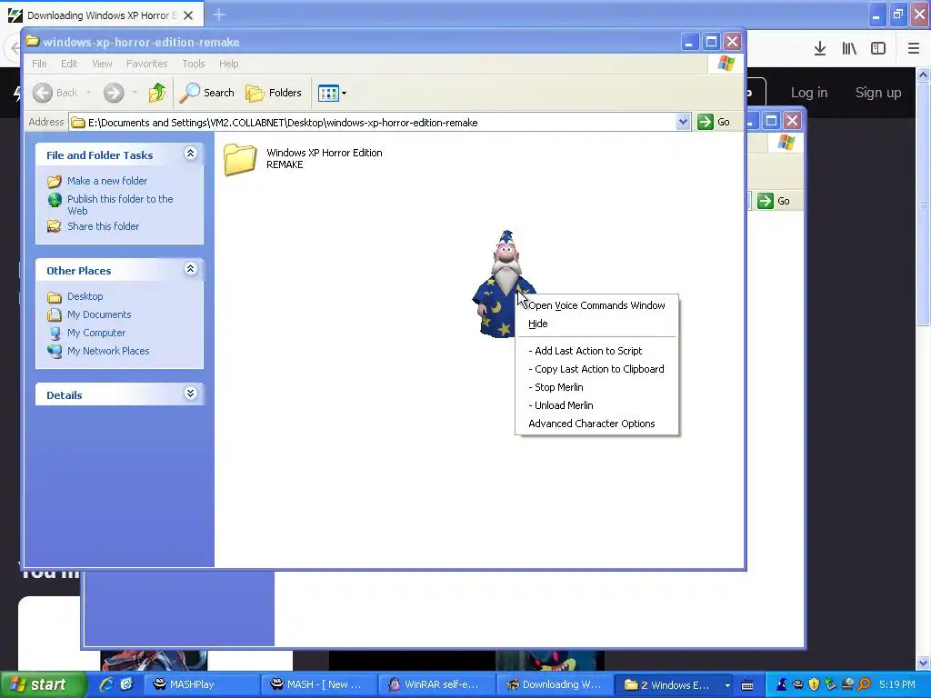Switch to WinRAR self-extracting taskbar button

[x=435, y=685]
